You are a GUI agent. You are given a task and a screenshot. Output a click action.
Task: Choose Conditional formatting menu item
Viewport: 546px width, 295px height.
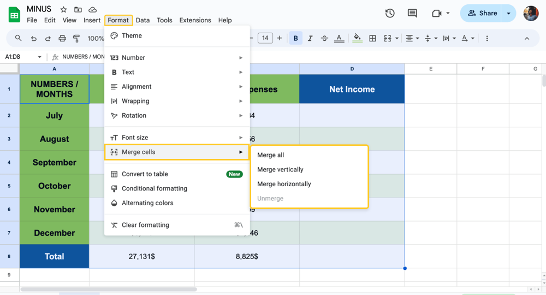(x=154, y=188)
